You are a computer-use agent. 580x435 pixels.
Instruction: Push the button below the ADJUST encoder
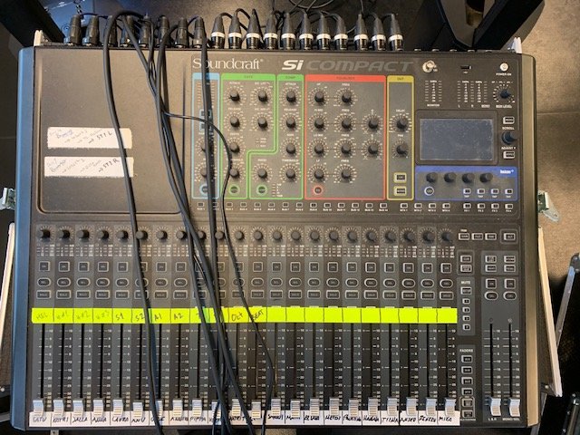pos(508,155)
